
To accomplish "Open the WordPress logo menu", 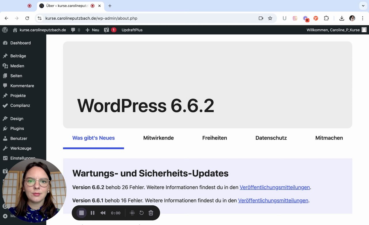I will point(5,30).
